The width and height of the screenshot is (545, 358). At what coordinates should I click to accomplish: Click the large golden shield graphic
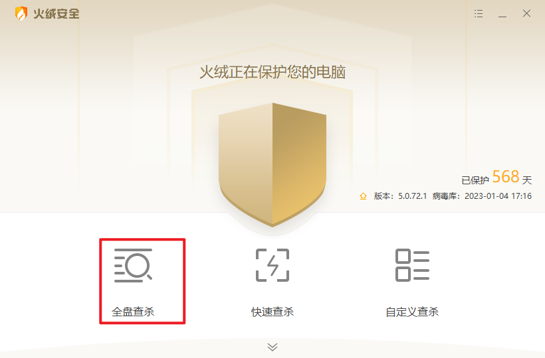pos(272,165)
